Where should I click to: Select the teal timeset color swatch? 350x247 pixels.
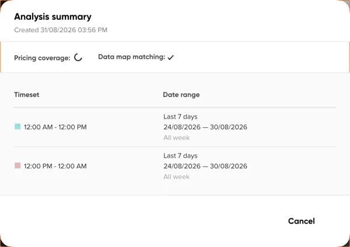point(17,127)
